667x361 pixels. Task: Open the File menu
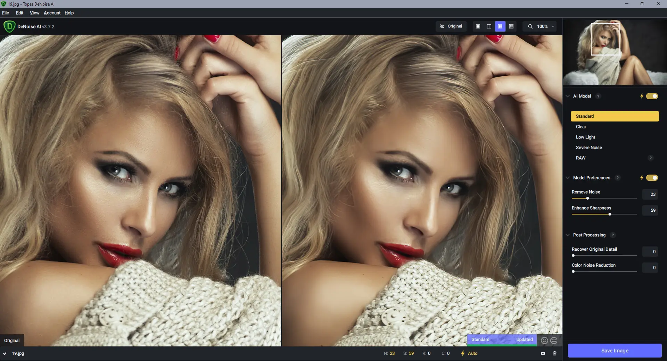[x=6, y=13]
